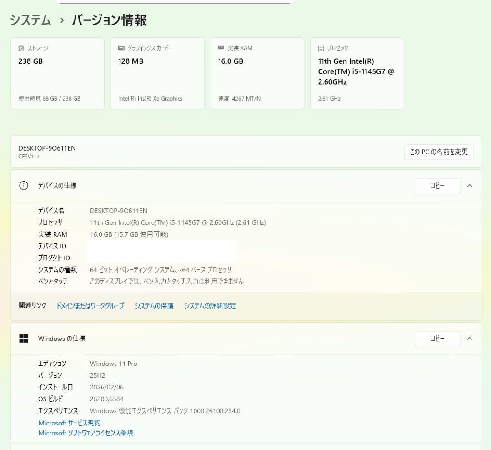Image resolution: width=491 pixels, height=450 pixels.
Task: Open the ドメインまたはワークグループ link
Action: [x=90, y=306]
